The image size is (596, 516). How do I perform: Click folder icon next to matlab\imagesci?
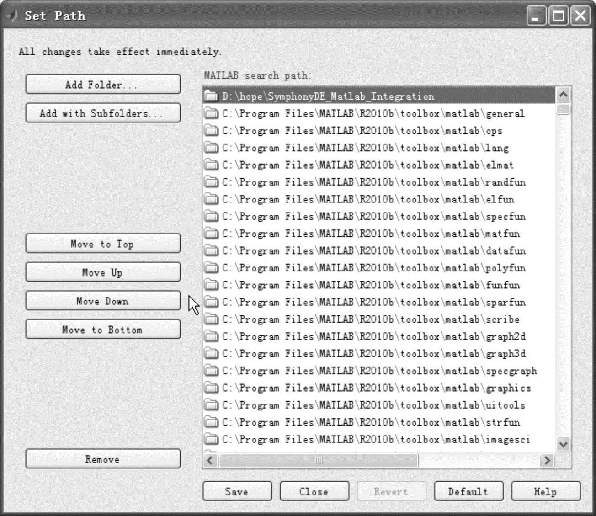coord(211,439)
